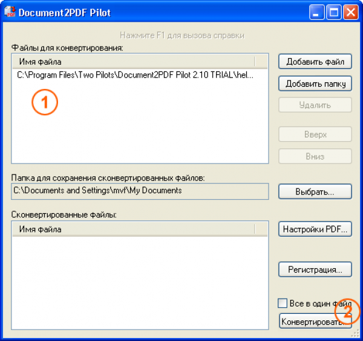Close the Document2PDF Pilot window
The width and height of the screenshot is (363, 341).
point(351,12)
